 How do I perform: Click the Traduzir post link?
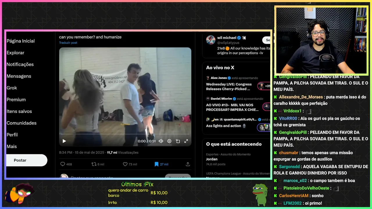68,43
